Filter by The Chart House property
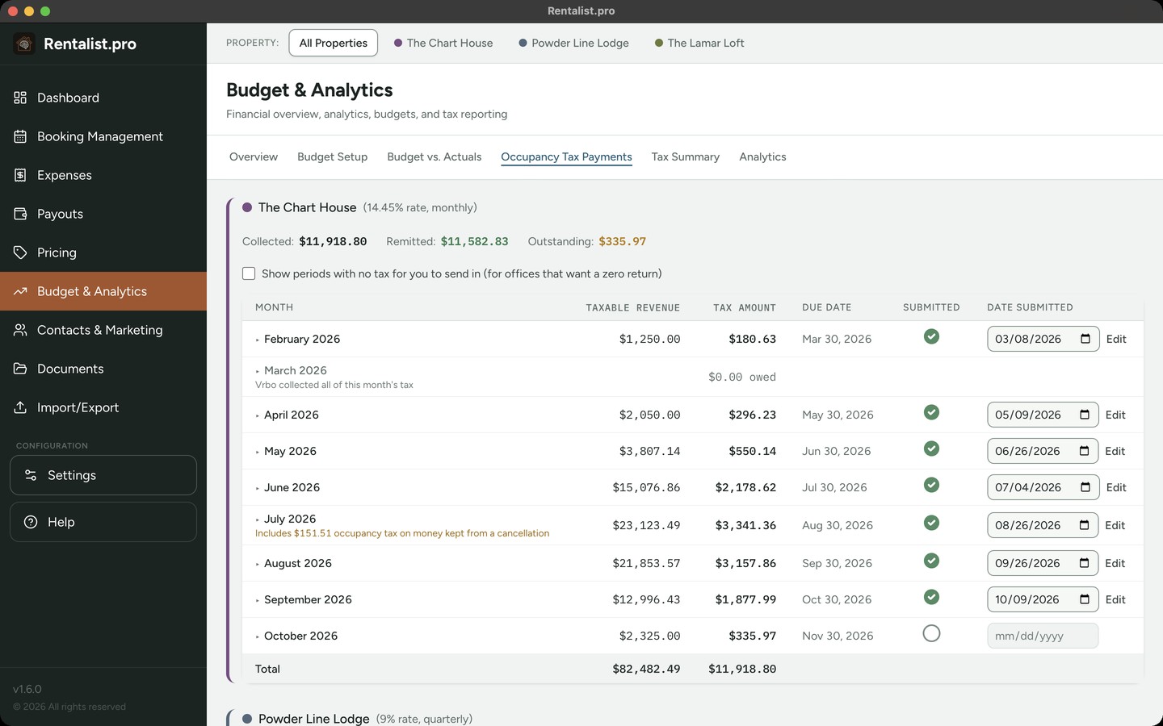The width and height of the screenshot is (1163, 726). coord(443,43)
